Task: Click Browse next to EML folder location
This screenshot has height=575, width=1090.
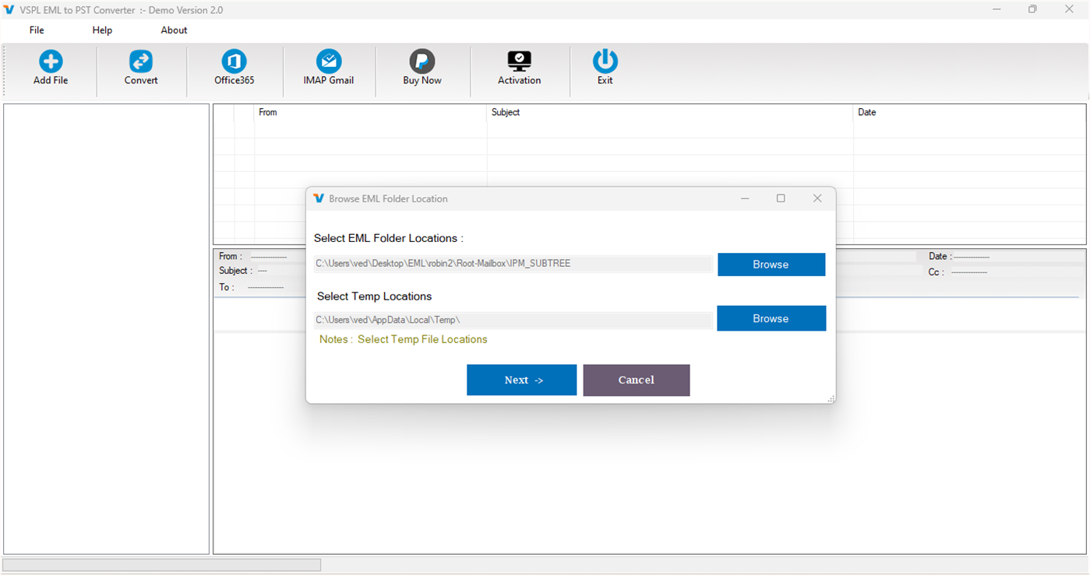Action: click(771, 264)
